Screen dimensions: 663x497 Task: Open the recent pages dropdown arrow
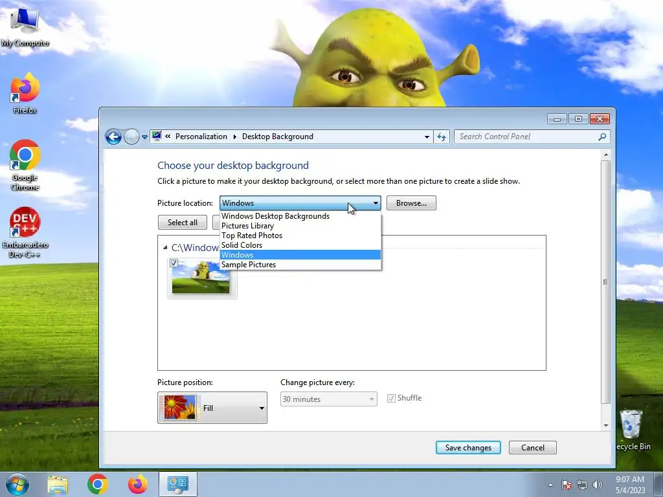click(x=144, y=137)
